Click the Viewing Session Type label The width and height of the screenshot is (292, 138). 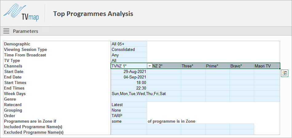click(x=26, y=49)
